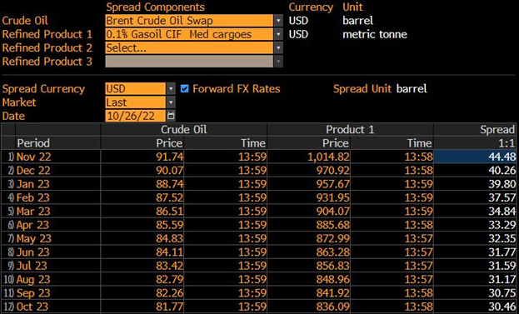The height and width of the screenshot is (314, 519).
Task: Select the Sep 23 period row
Action: coord(258,293)
